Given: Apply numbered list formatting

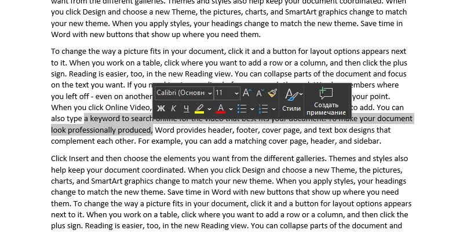Looking at the screenshot, I should tap(263, 109).
